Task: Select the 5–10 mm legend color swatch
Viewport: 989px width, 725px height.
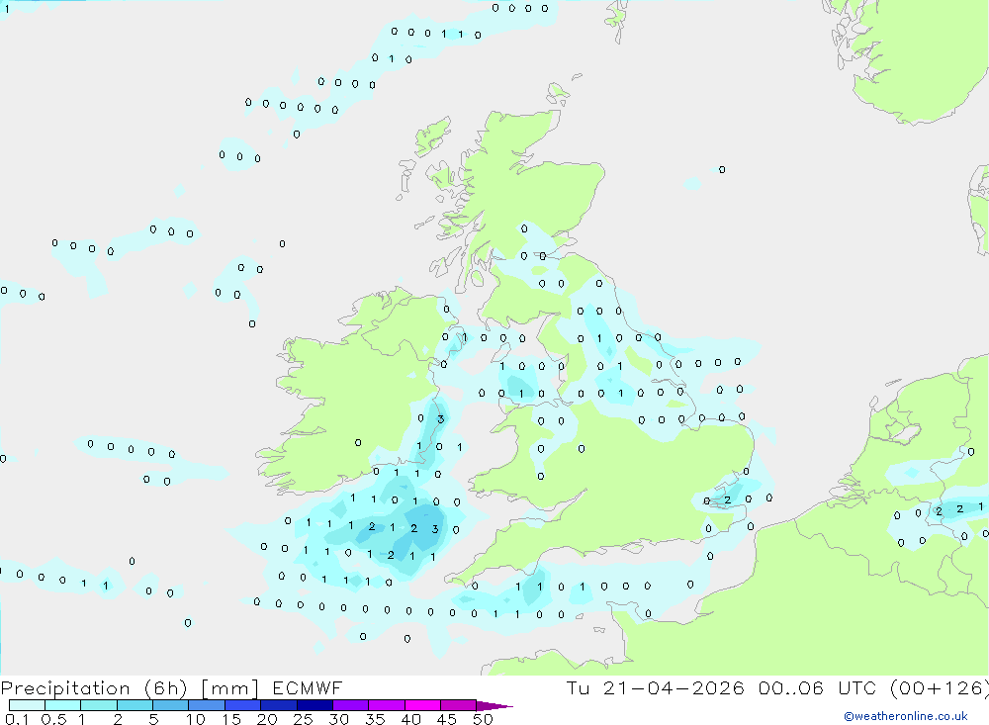Action: (171, 705)
